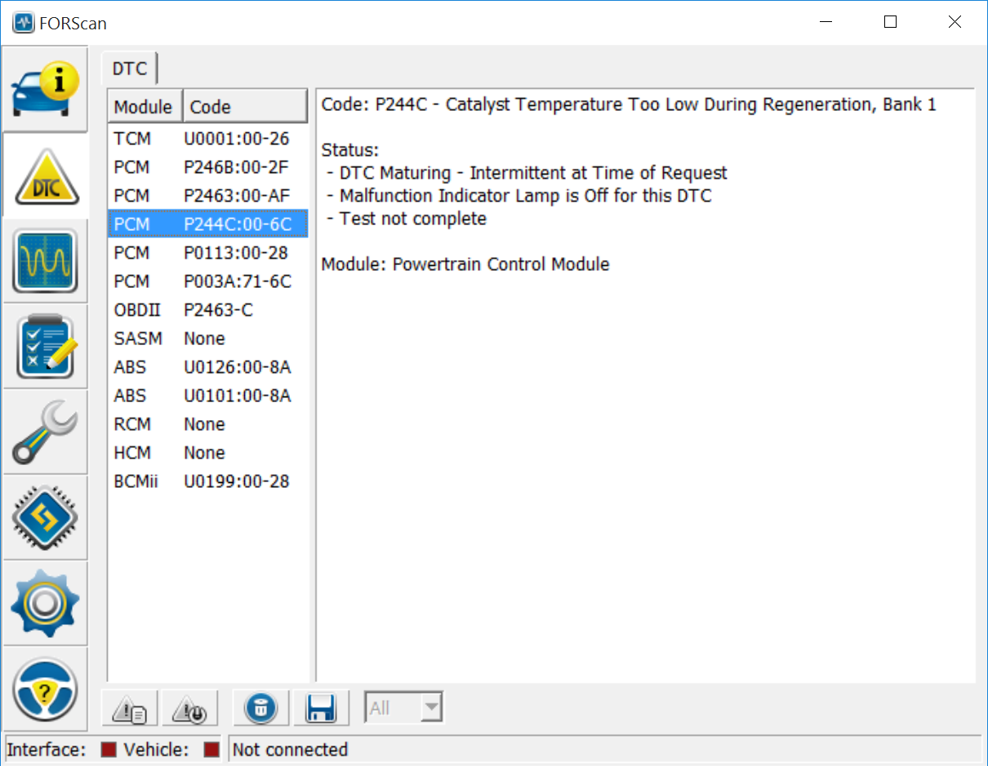Open the help steering wheel section

click(45, 689)
